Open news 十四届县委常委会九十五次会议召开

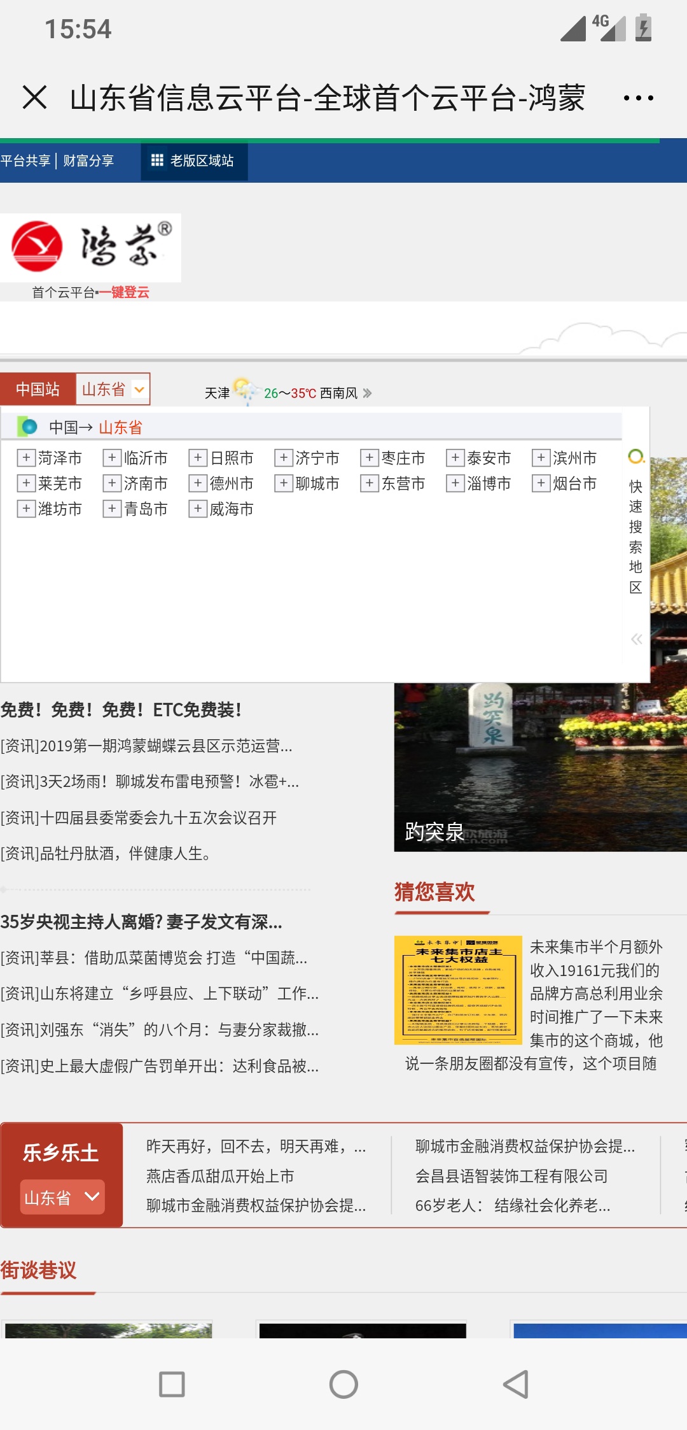point(139,818)
